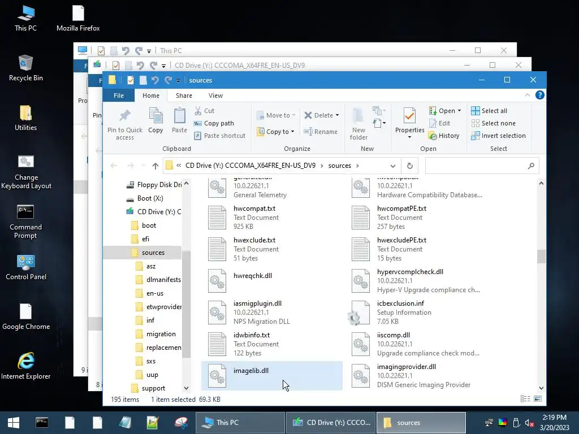
Task: Switch to This PC taskbar window
Action: 240,423
